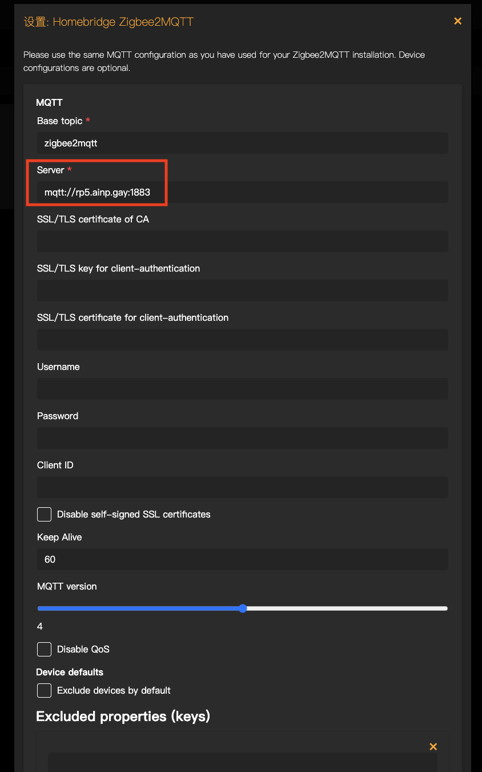
Task: Click the white unfilled part of MQTT version slider
Action: pyautogui.click(x=347, y=608)
